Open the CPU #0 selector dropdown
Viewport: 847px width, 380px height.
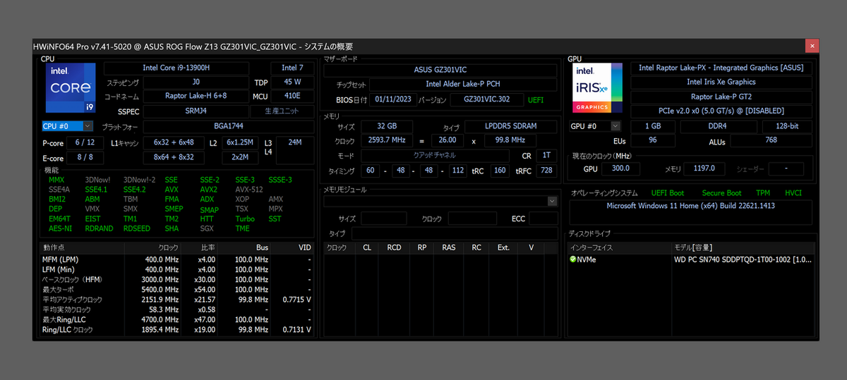[x=88, y=126]
